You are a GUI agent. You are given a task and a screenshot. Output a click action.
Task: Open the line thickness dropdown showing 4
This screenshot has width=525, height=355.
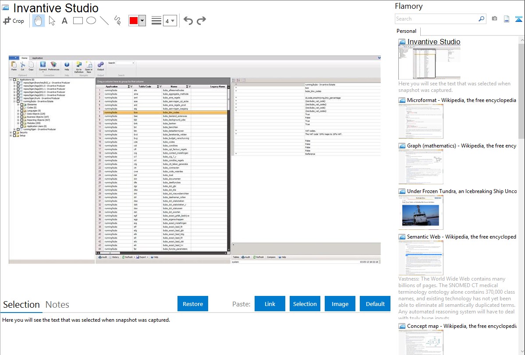[170, 21]
